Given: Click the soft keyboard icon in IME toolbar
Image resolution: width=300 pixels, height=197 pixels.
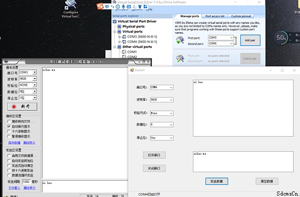Looking at the screenshot, I should (129, 6).
